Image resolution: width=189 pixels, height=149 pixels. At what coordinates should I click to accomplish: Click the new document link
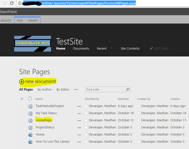point(41,81)
